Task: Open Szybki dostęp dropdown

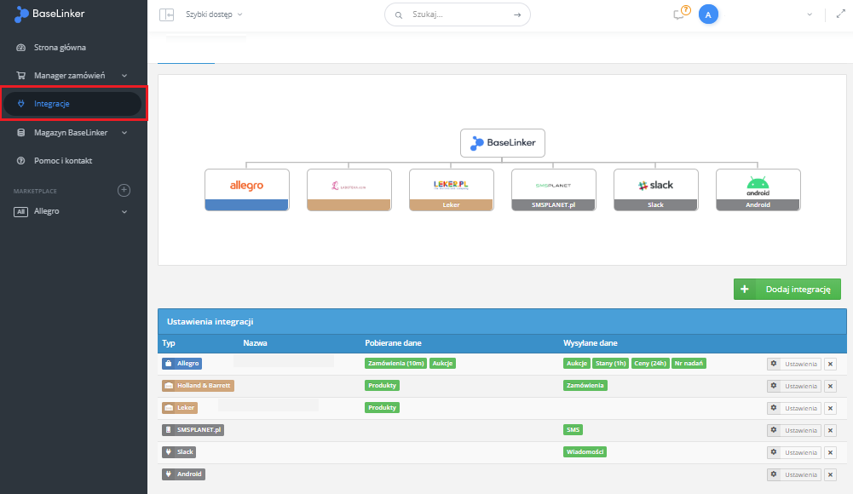Action: tap(214, 14)
